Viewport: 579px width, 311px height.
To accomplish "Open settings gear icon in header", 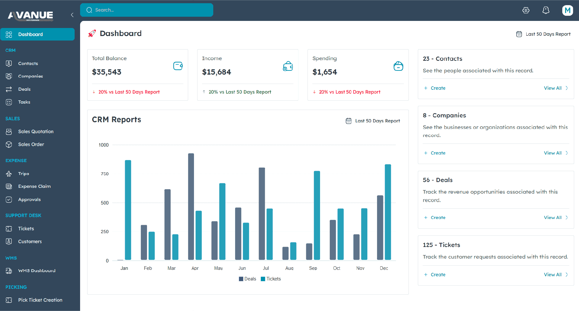I will coord(526,10).
